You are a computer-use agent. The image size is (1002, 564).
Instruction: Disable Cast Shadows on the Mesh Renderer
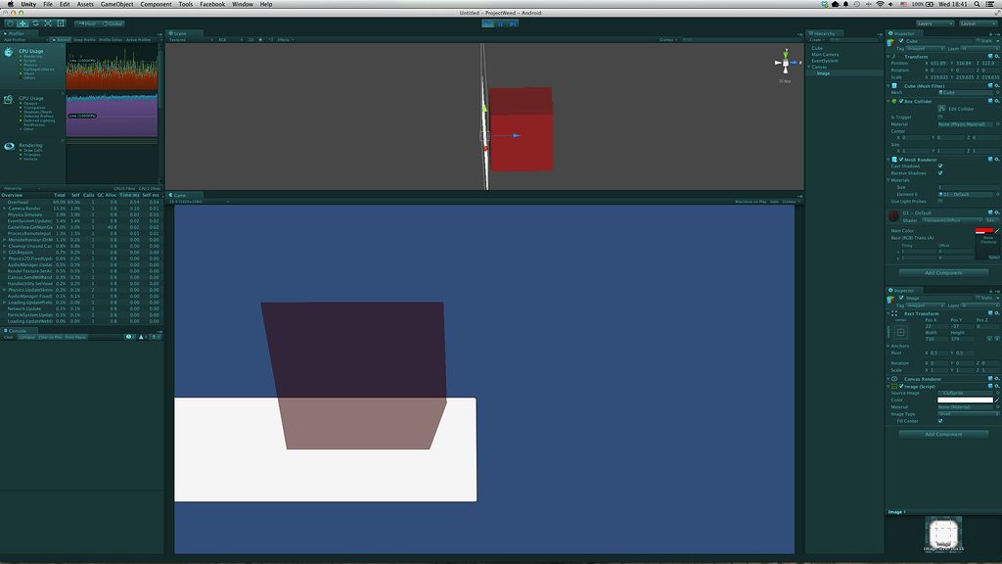point(940,166)
